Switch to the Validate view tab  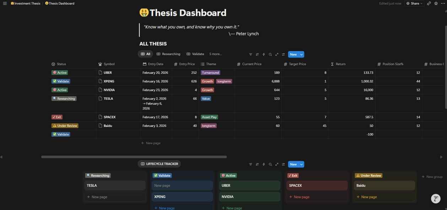point(195,54)
